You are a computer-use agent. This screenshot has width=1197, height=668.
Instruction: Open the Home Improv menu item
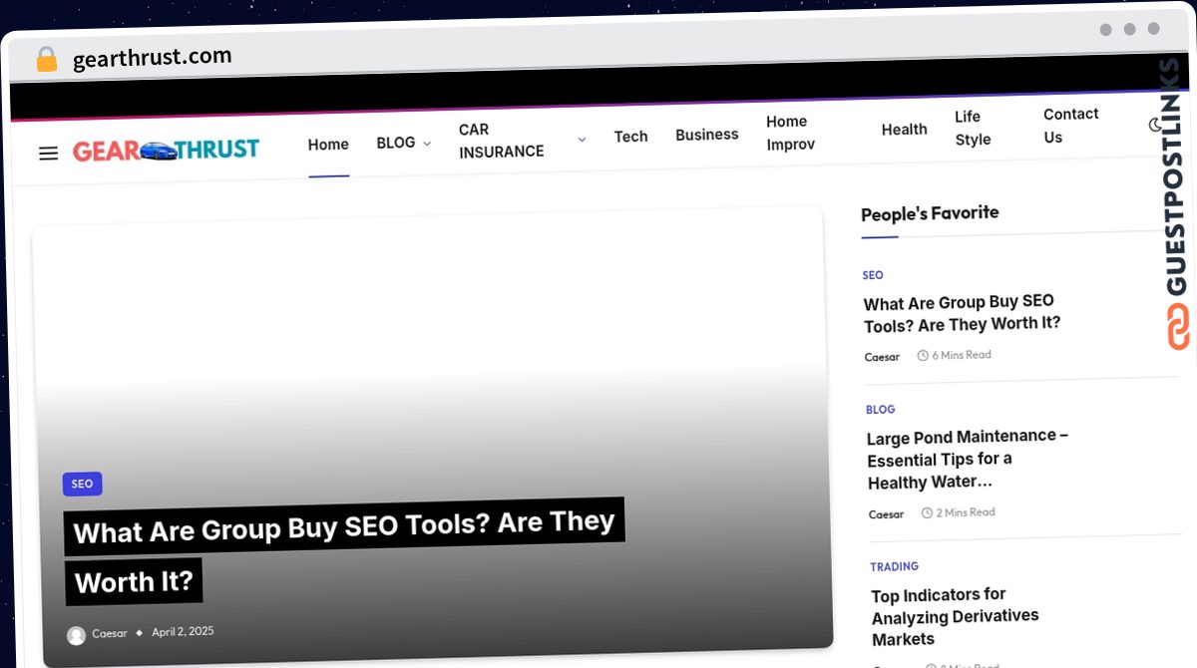[791, 133]
